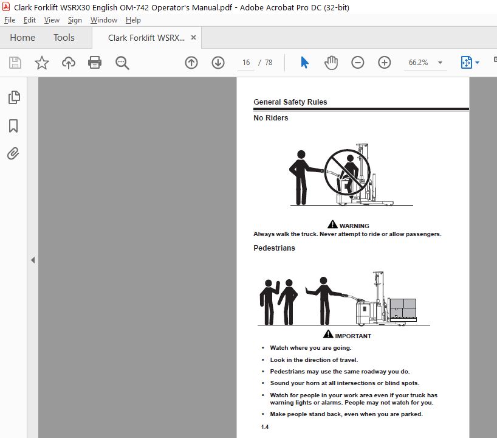Expand the fit page options dropdown arrow

point(478,63)
